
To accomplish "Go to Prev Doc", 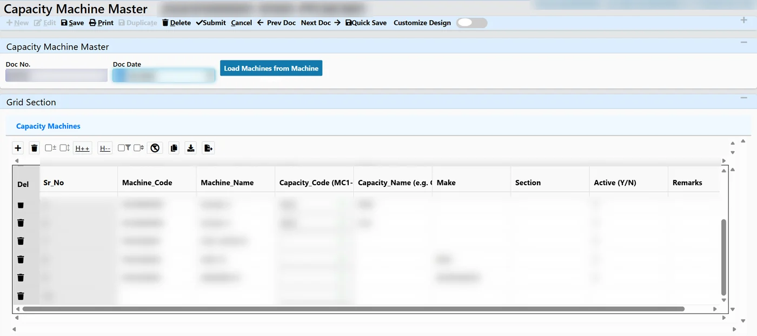I will click(x=276, y=23).
